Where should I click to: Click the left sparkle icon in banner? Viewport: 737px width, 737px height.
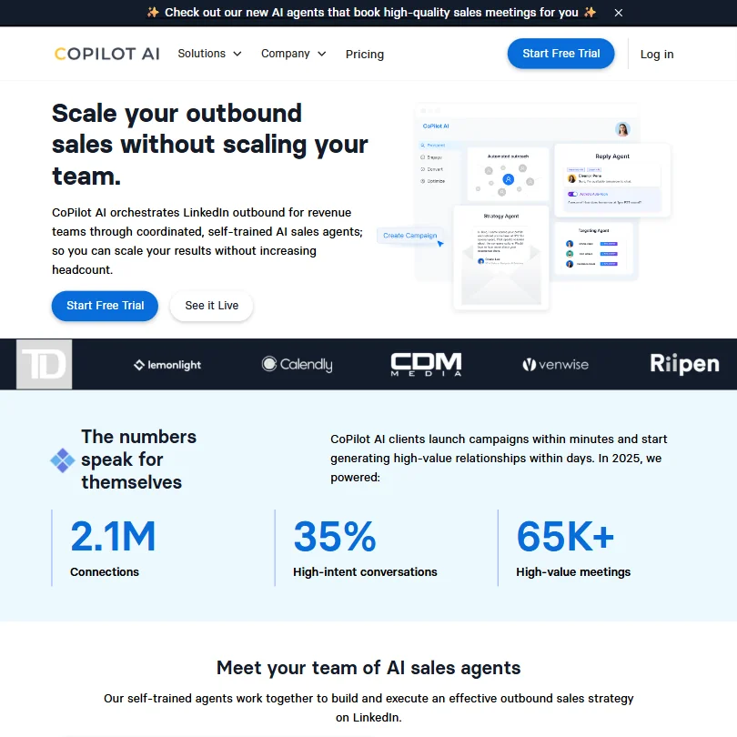pos(153,12)
